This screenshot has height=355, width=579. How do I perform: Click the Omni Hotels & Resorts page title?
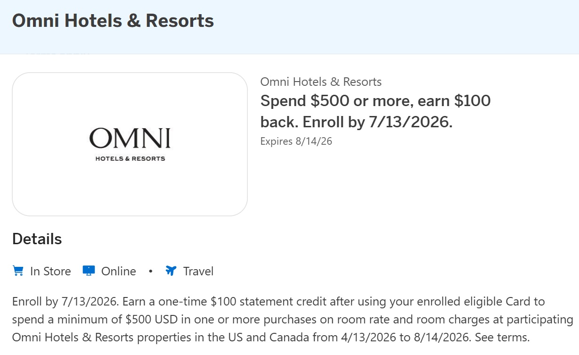(113, 20)
